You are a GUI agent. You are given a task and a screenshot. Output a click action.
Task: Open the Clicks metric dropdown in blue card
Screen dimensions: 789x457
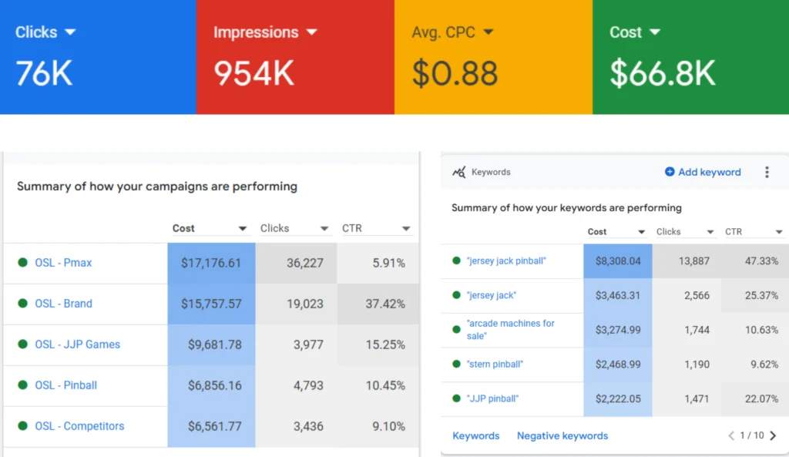[70, 32]
